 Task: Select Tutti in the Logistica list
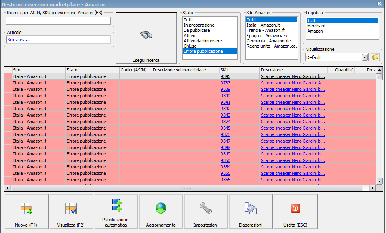click(342, 21)
